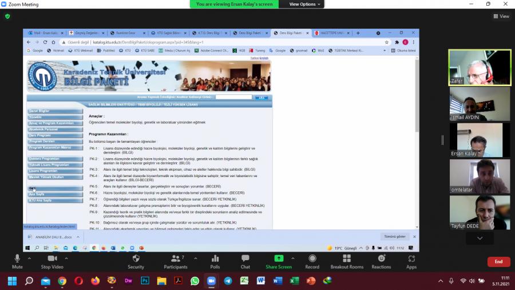Open the Reactions menu
515x290 pixels.
381,262
